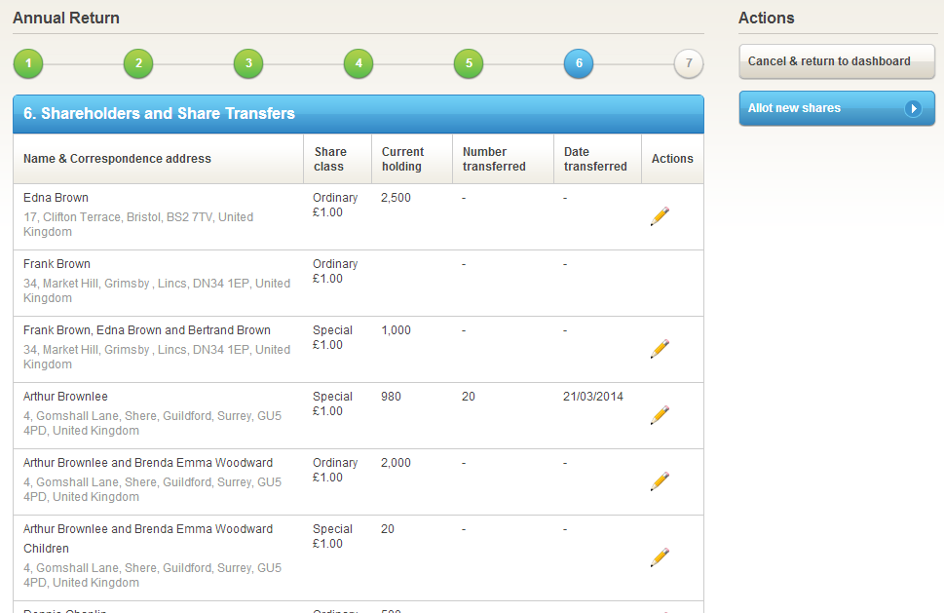Click pencil icon for Frank, Edna and Bertrand Brown

pos(660,349)
